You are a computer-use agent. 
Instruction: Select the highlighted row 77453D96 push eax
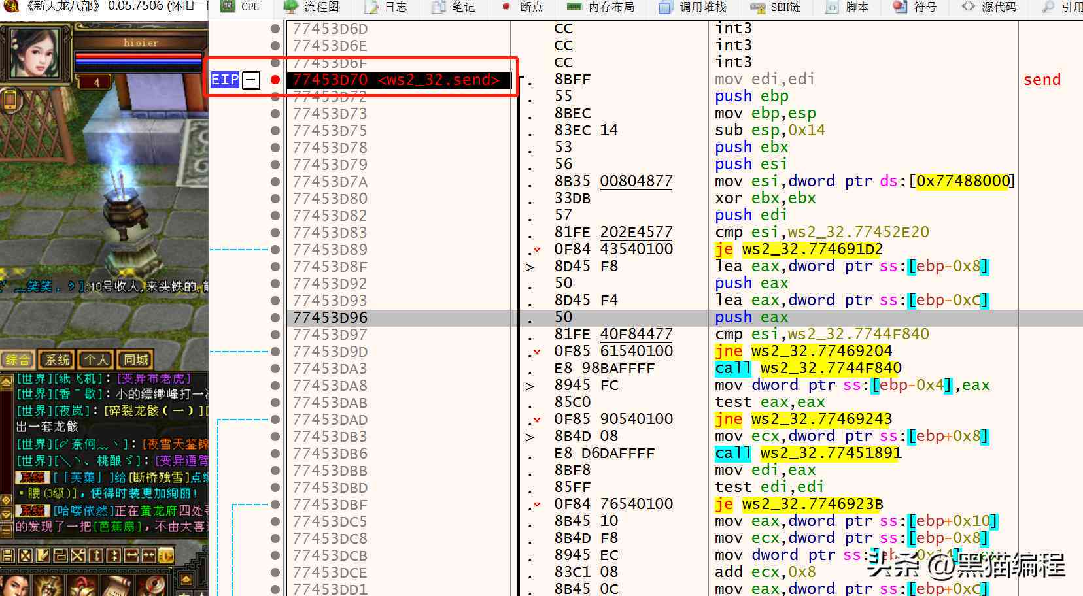pos(684,318)
